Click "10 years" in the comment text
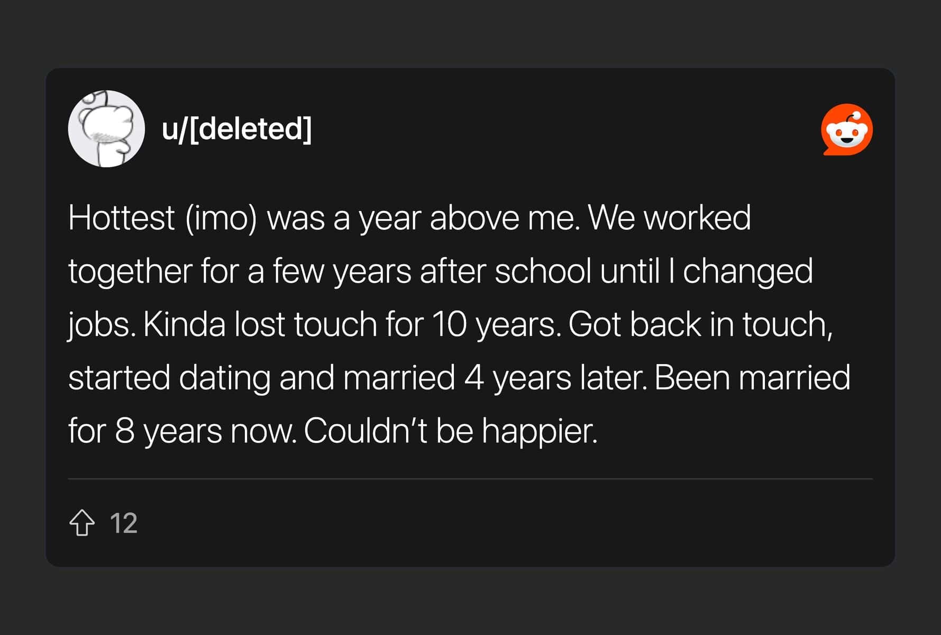 [495, 324]
